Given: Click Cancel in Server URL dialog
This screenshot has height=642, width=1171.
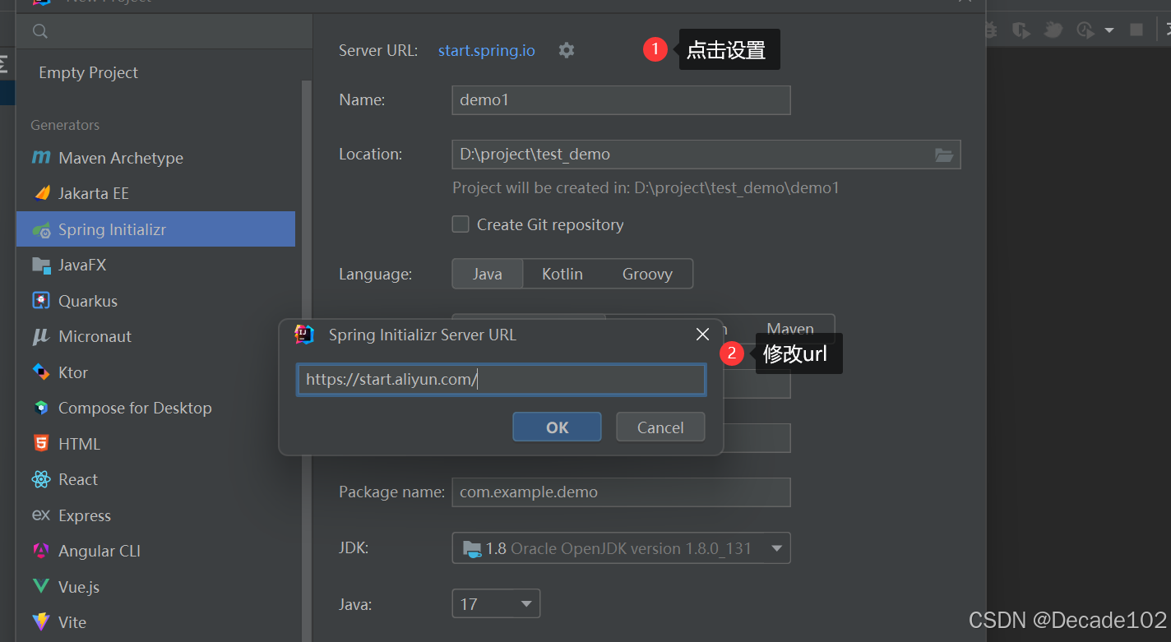Looking at the screenshot, I should pyautogui.click(x=660, y=427).
